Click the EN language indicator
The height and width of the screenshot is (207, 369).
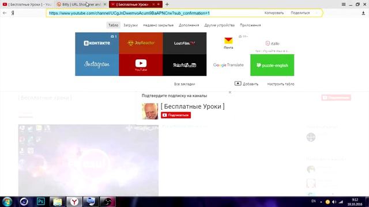(314, 201)
